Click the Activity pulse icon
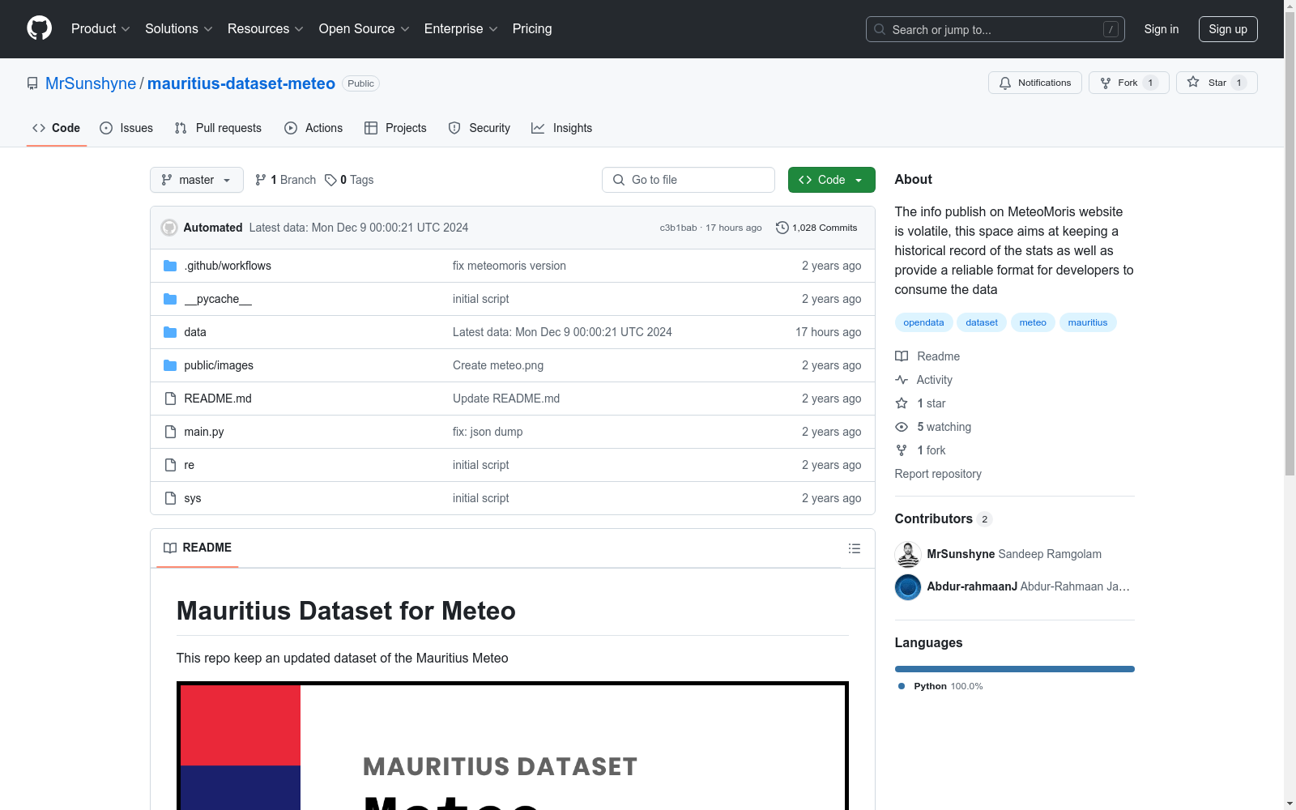This screenshot has height=810, width=1296. (902, 380)
